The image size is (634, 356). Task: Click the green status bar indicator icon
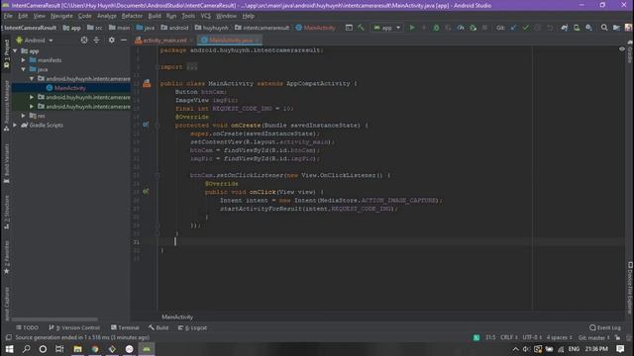point(476,337)
